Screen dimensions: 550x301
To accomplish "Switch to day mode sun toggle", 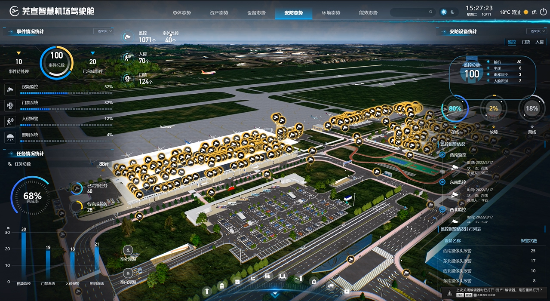I will click(444, 12).
